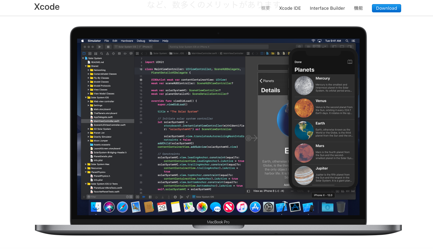Click the Spotlight search icon in menu bar

[347, 40]
